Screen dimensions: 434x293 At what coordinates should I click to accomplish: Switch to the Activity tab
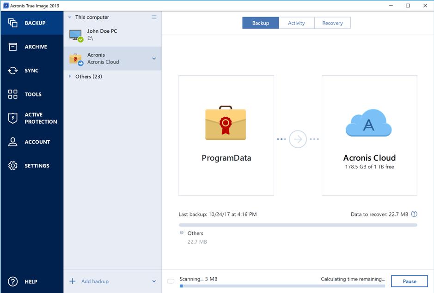click(296, 23)
